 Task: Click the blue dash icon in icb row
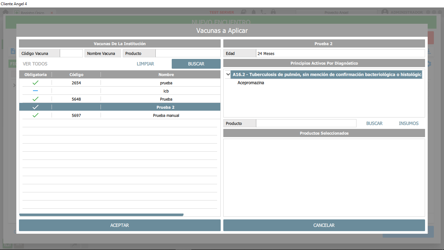[36, 91]
